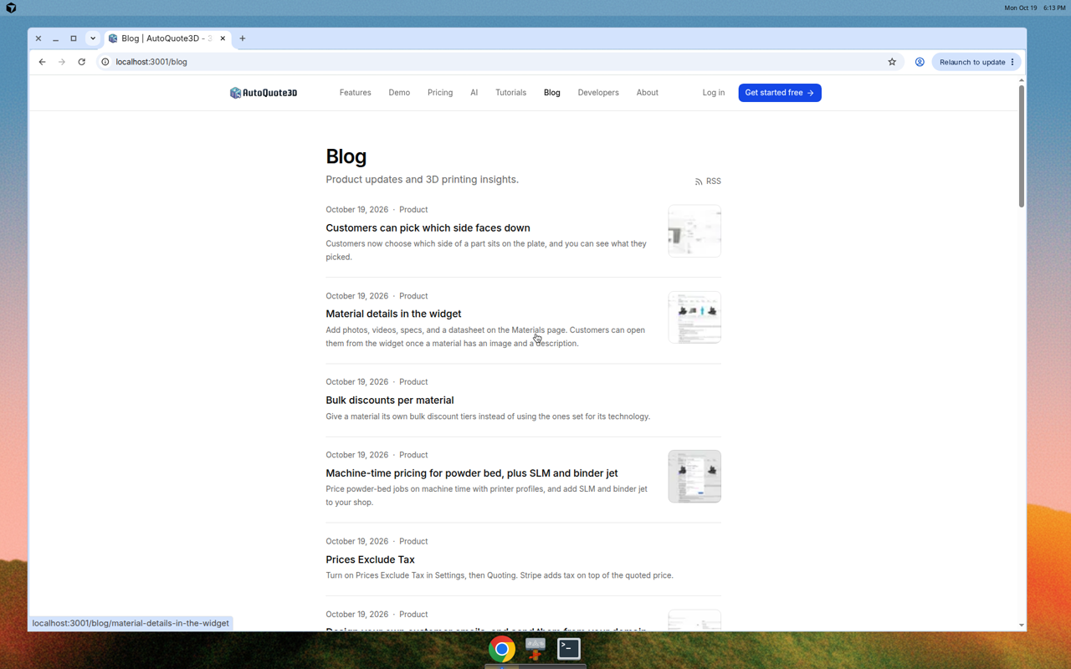1071x669 pixels.
Task: Click thumbnail for Machine-time pricing post
Action: pyautogui.click(x=694, y=477)
